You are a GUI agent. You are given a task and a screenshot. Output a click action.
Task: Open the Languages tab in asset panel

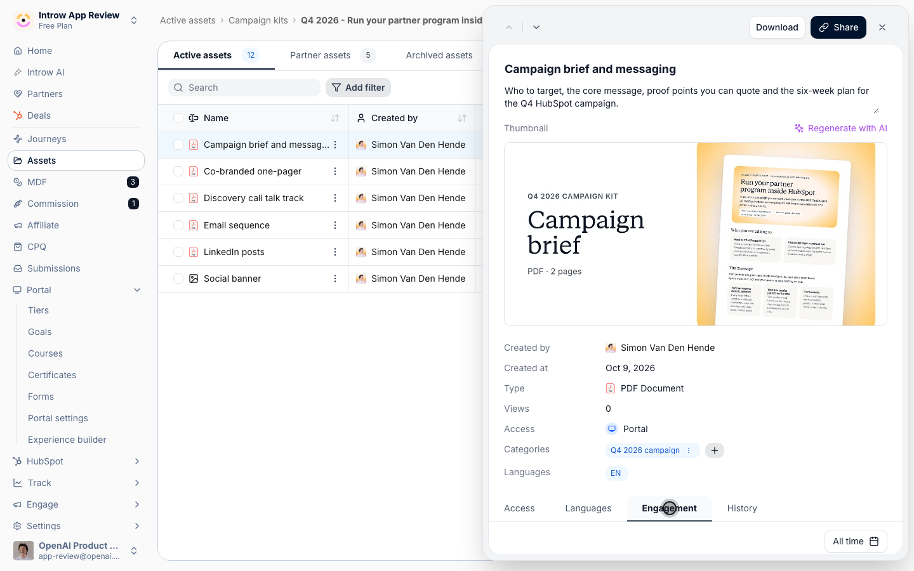pos(588,508)
